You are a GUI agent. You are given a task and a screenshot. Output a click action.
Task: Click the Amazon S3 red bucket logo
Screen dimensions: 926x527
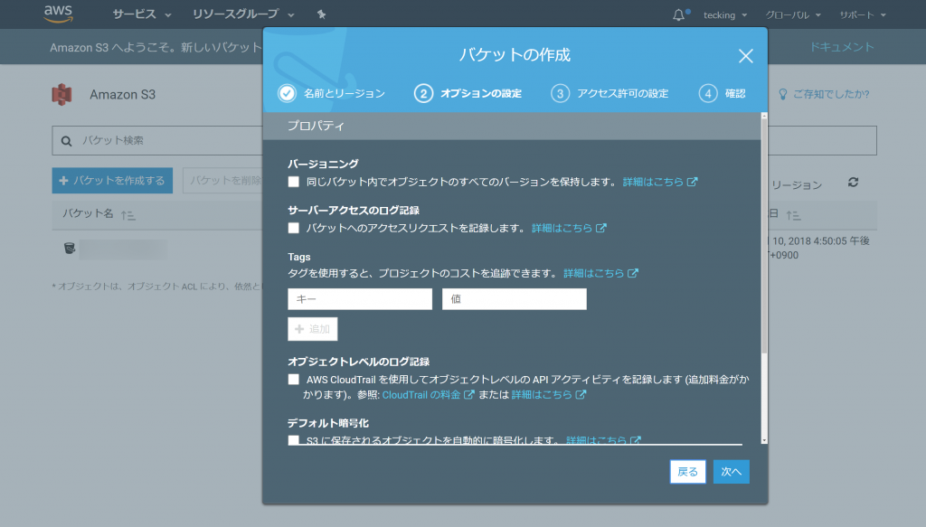point(62,94)
